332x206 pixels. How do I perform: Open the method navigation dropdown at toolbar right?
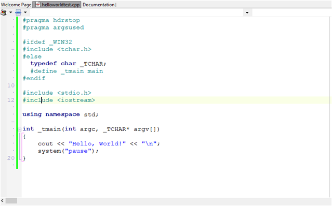(x=247, y=12)
